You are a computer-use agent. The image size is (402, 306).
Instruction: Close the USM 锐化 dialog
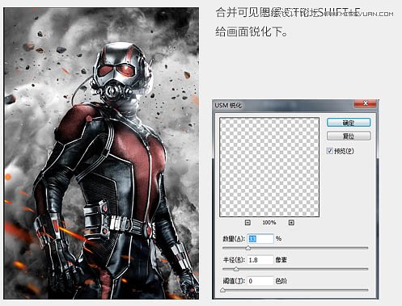coord(366,103)
